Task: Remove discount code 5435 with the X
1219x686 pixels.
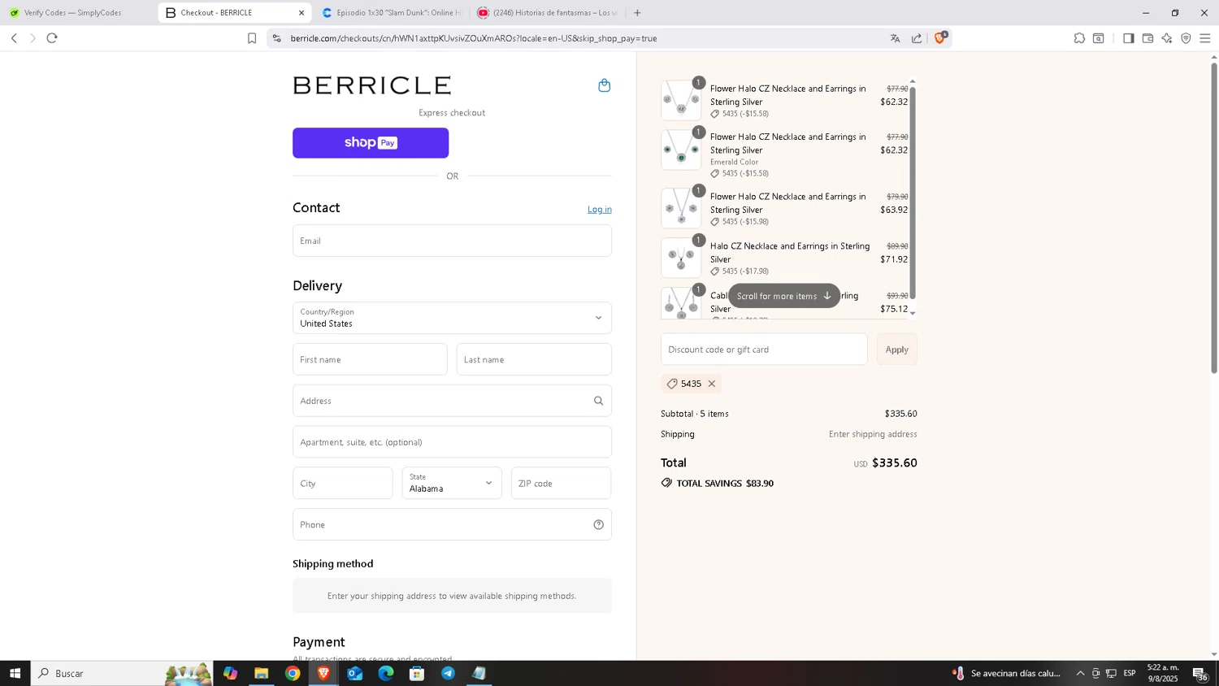Action: (x=712, y=384)
